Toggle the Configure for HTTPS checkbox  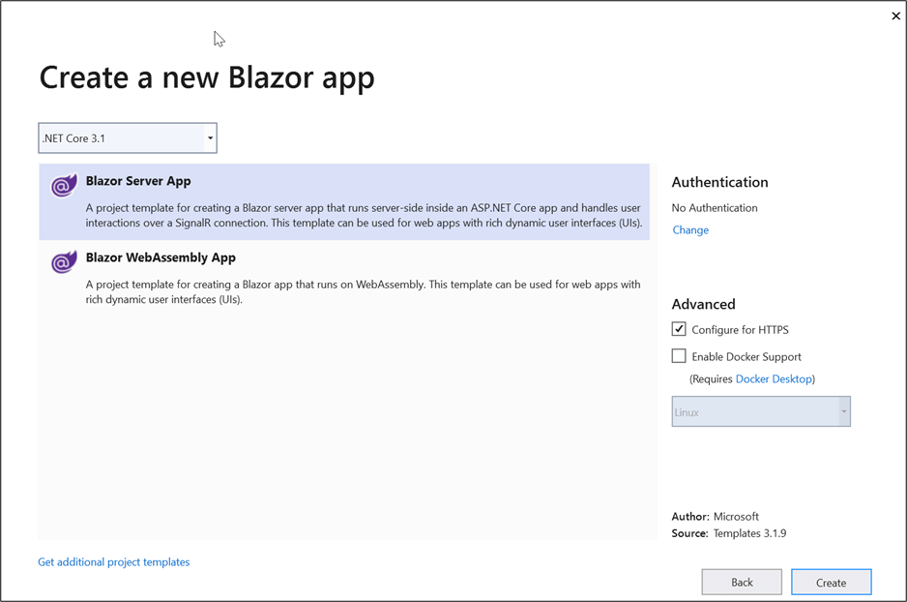point(679,329)
